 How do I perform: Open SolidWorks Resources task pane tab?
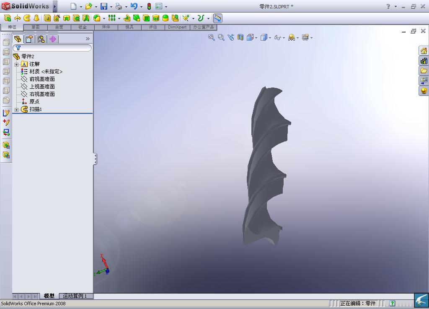[424, 51]
